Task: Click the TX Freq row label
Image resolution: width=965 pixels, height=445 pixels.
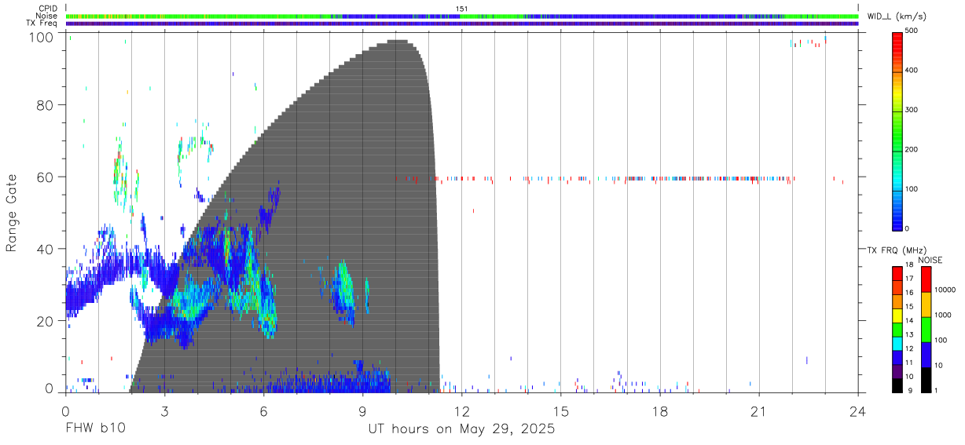Action: point(42,23)
